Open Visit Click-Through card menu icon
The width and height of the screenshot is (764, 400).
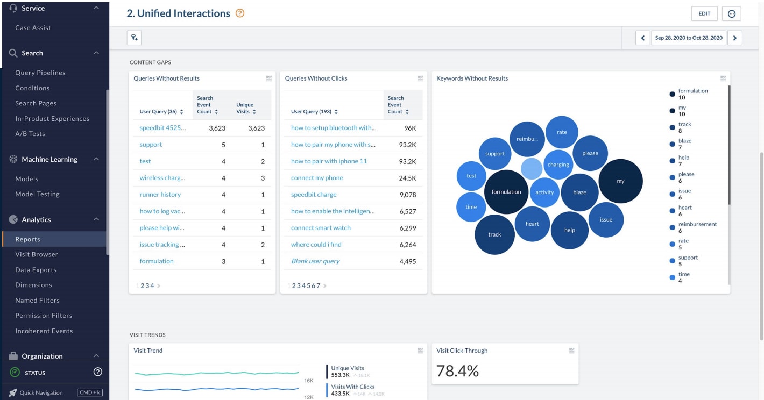point(572,351)
